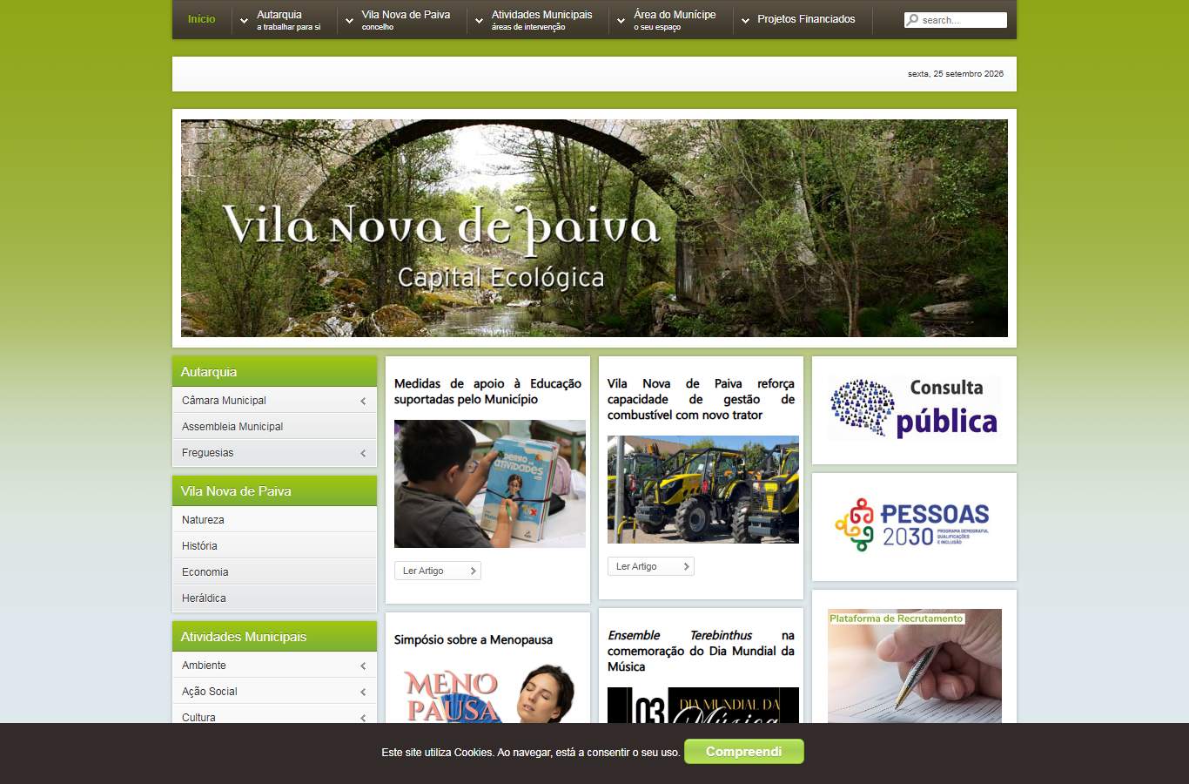Click the Autarquia sidebar section header

(x=274, y=372)
